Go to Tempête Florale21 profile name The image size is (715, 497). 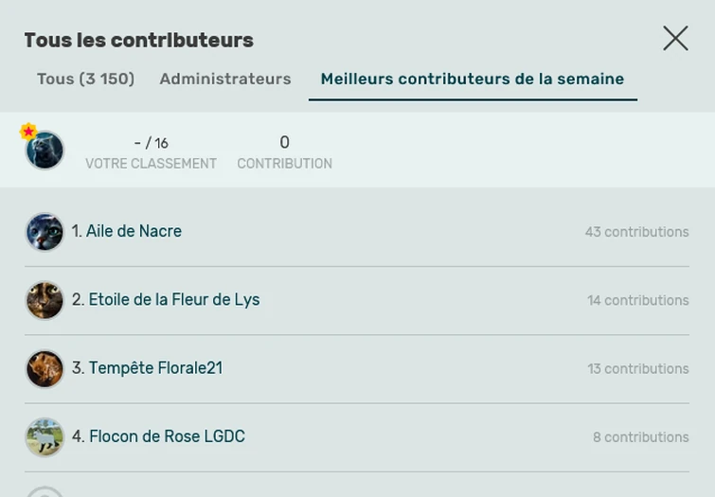[155, 368]
